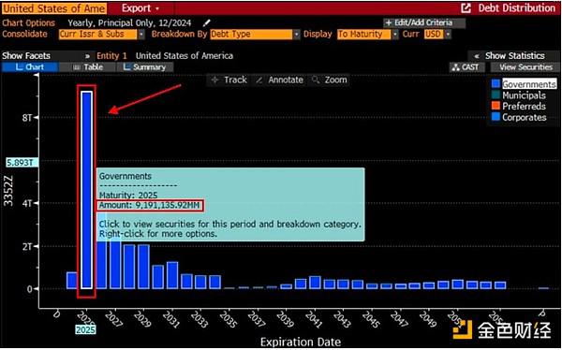Switch to the Table tab
This screenshot has width=562, height=350.
[x=88, y=67]
